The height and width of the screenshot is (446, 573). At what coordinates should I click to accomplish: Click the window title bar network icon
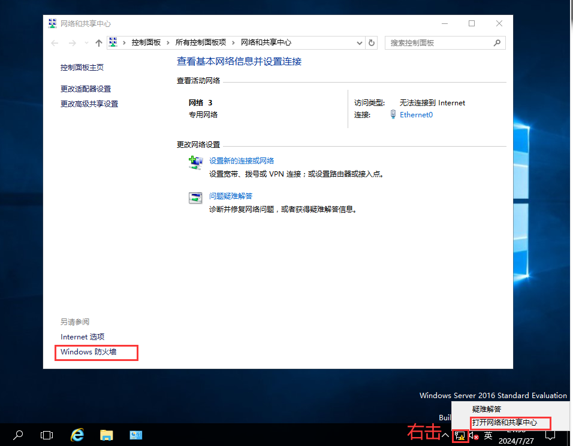pyautogui.click(x=53, y=24)
